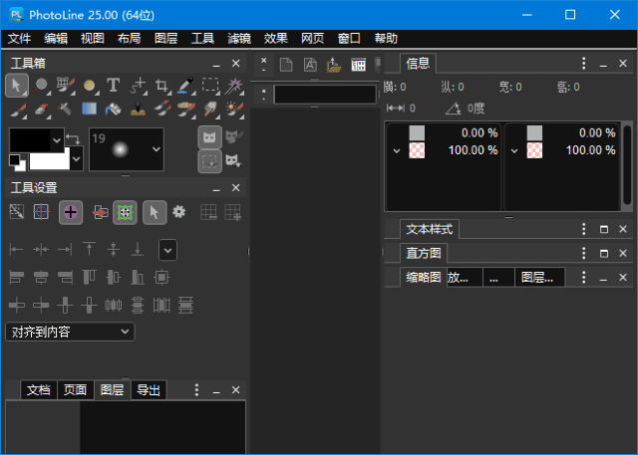Open the 对齐到内容 dropdown
The width and height of the screenshot is (638, 455).
click(x=70, y=331)
